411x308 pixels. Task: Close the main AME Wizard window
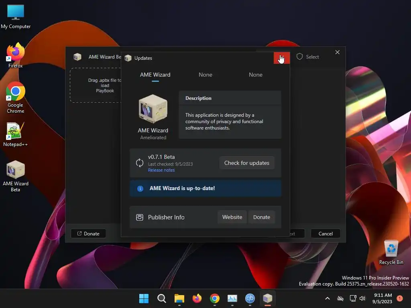tap(337, 53)
